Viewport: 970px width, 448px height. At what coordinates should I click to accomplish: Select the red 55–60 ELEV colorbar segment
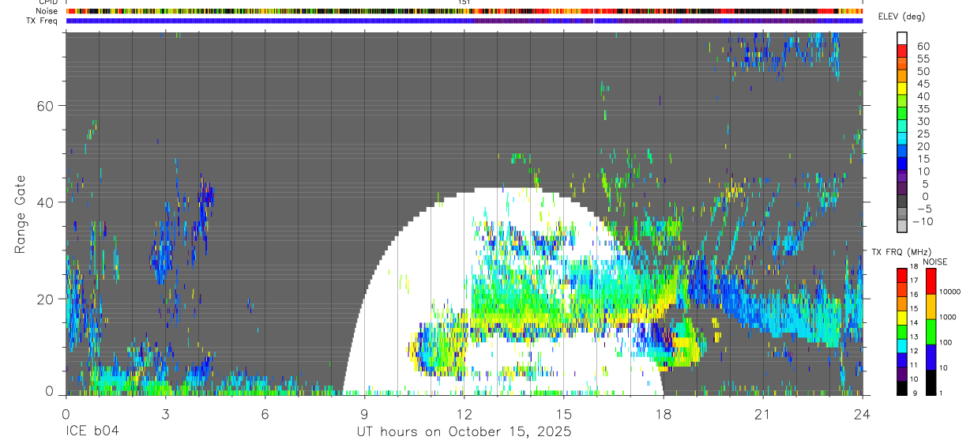(x=901, y=51)
